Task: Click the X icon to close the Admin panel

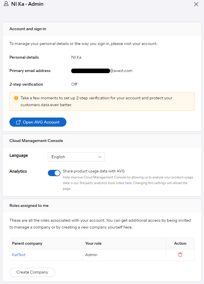Action: coord(196,4)
